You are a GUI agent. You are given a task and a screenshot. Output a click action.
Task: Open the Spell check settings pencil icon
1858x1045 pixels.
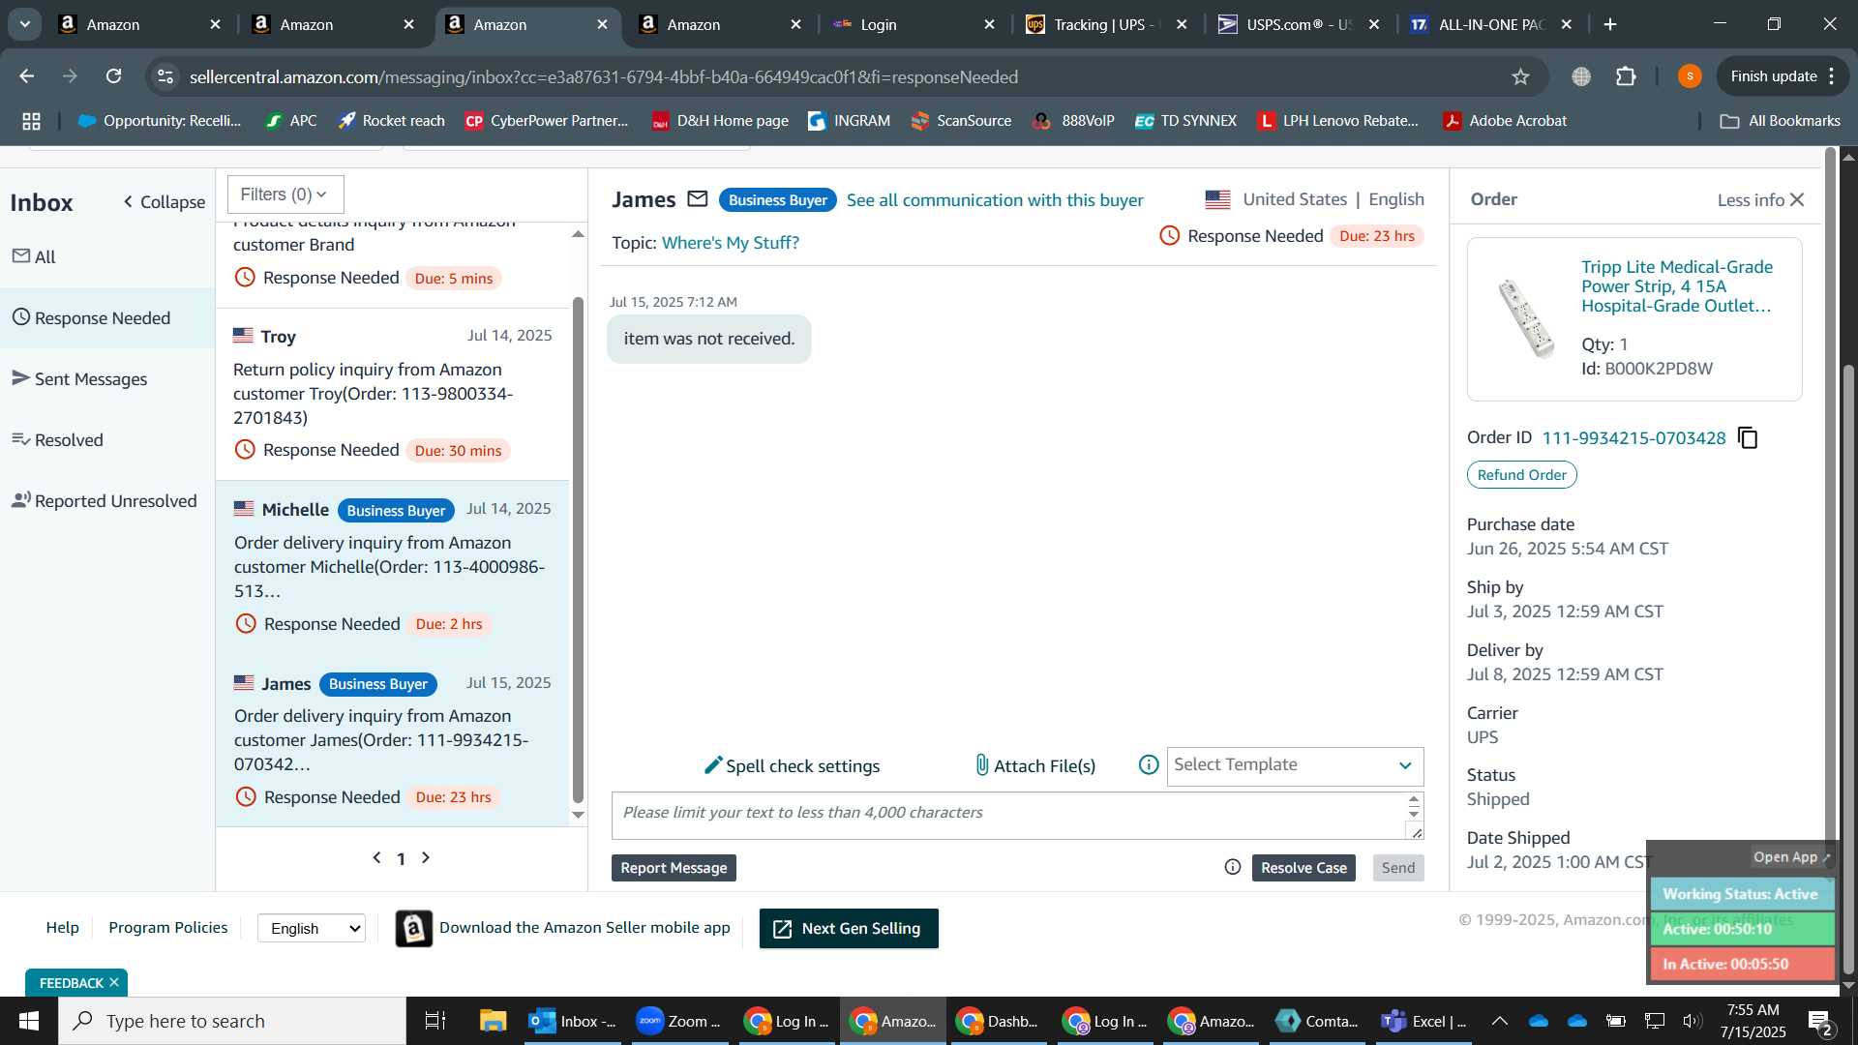(713, 765)
